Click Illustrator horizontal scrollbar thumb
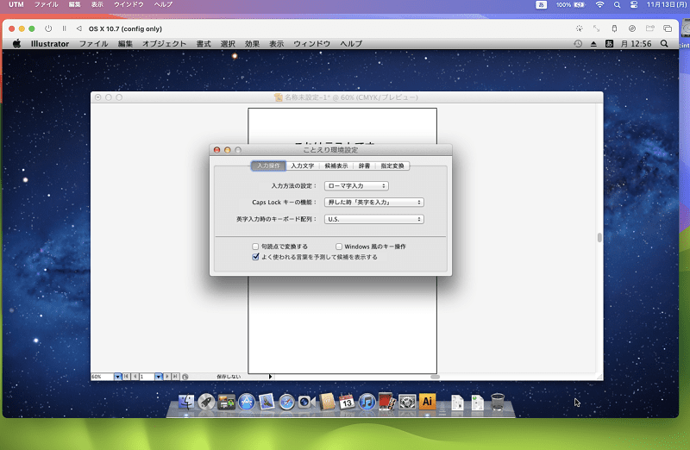 coord(436,377)
